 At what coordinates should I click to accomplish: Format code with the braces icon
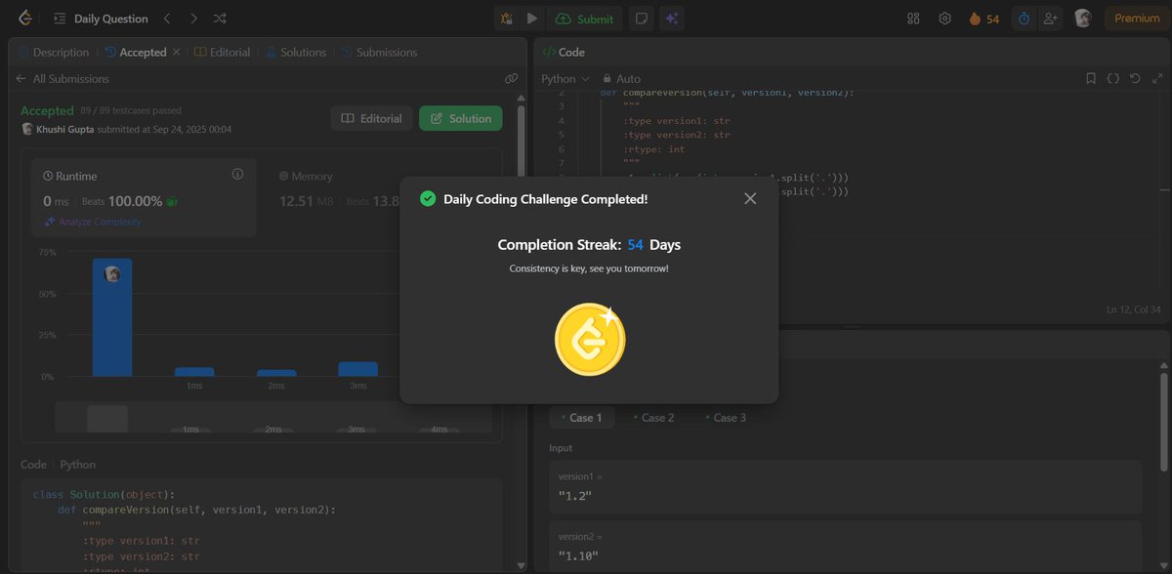click(1112, 79)
